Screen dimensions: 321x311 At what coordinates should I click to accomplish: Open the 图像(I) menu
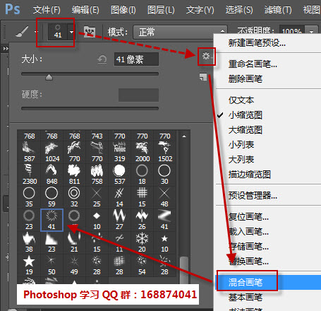(x=123, y=10)
